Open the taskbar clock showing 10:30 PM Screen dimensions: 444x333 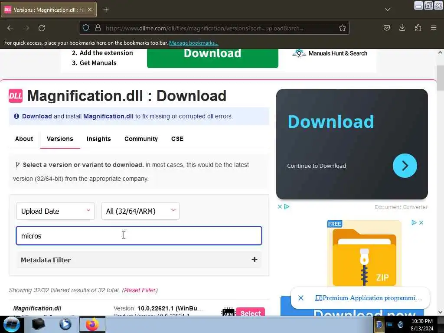422,324
